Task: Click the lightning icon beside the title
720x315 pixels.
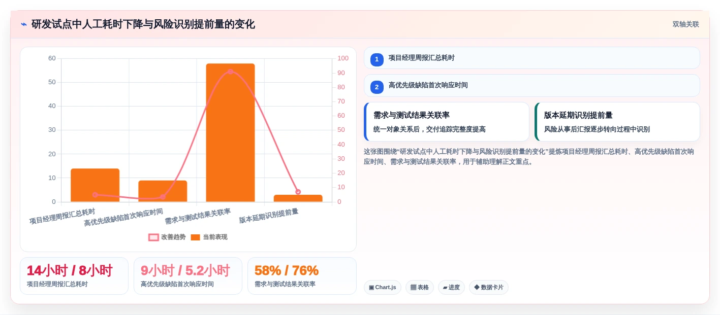Action: click(x=23, y=24)
